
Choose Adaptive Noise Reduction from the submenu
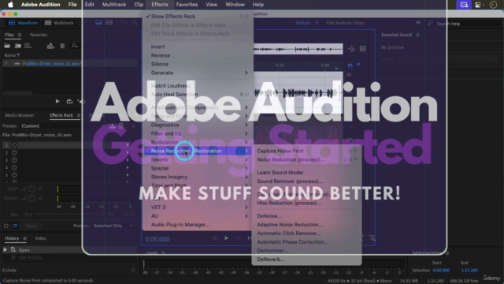[x=290, y=224]
